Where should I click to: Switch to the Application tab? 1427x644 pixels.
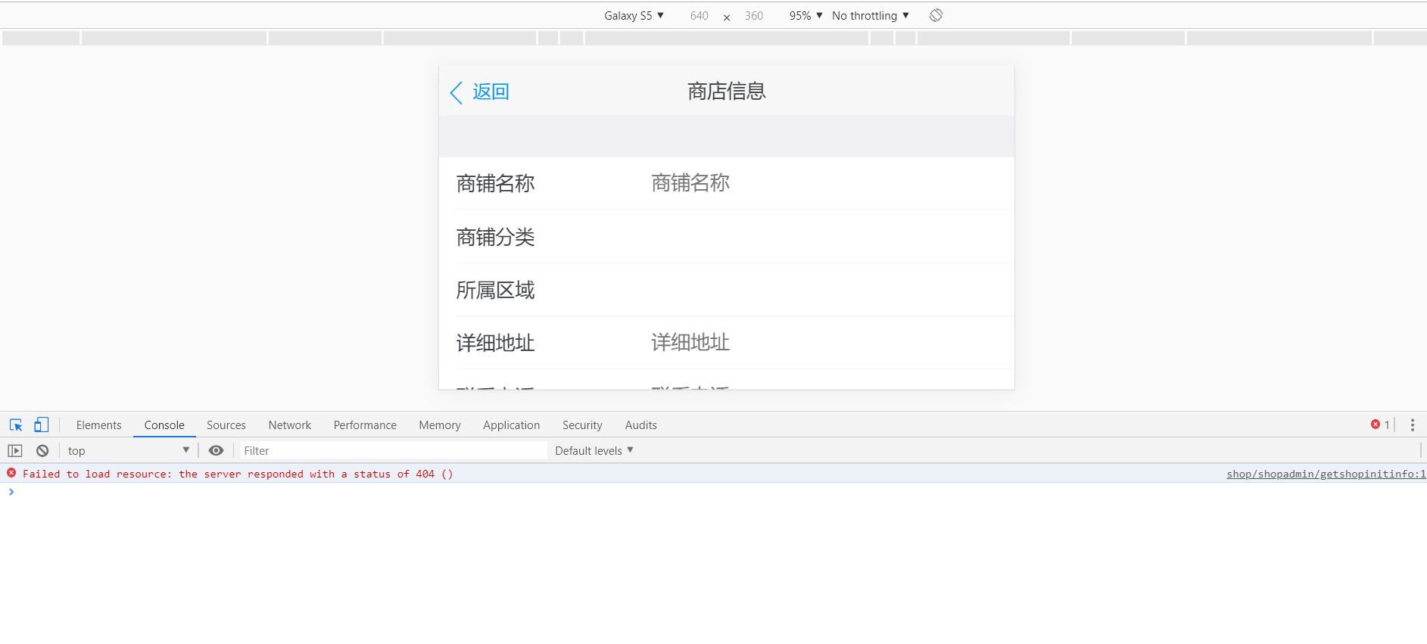(x=512, y=425)
